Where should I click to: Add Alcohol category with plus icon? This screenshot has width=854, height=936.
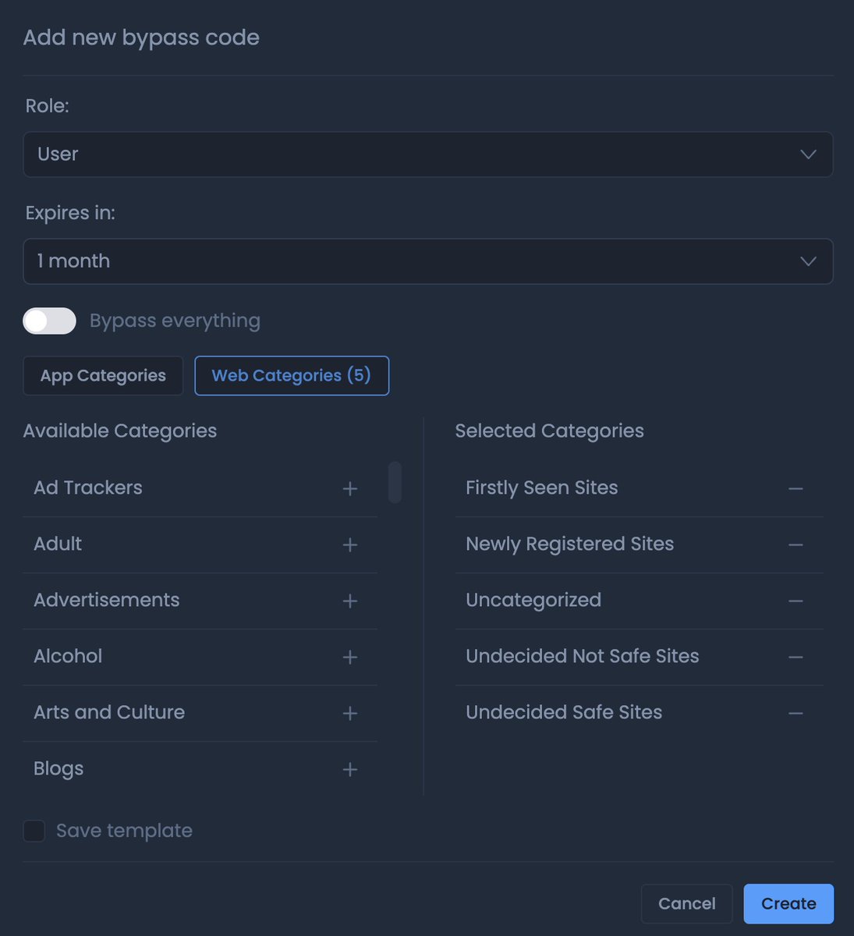pos(350,658)
